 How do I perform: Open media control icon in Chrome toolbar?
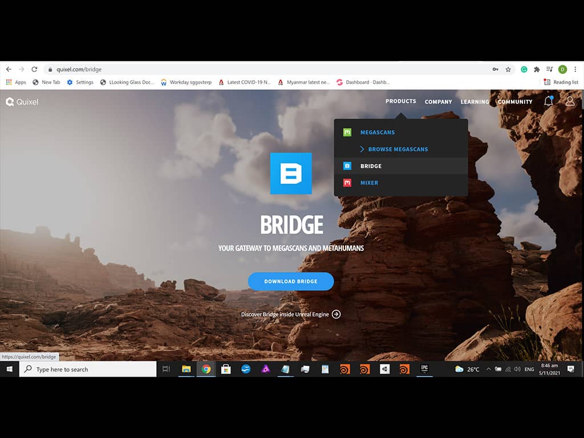pos(549,69)
